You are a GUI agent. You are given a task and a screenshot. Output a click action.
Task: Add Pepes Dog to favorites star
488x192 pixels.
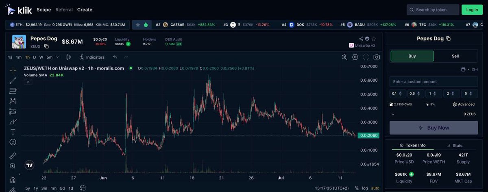[x=374, y=39]
